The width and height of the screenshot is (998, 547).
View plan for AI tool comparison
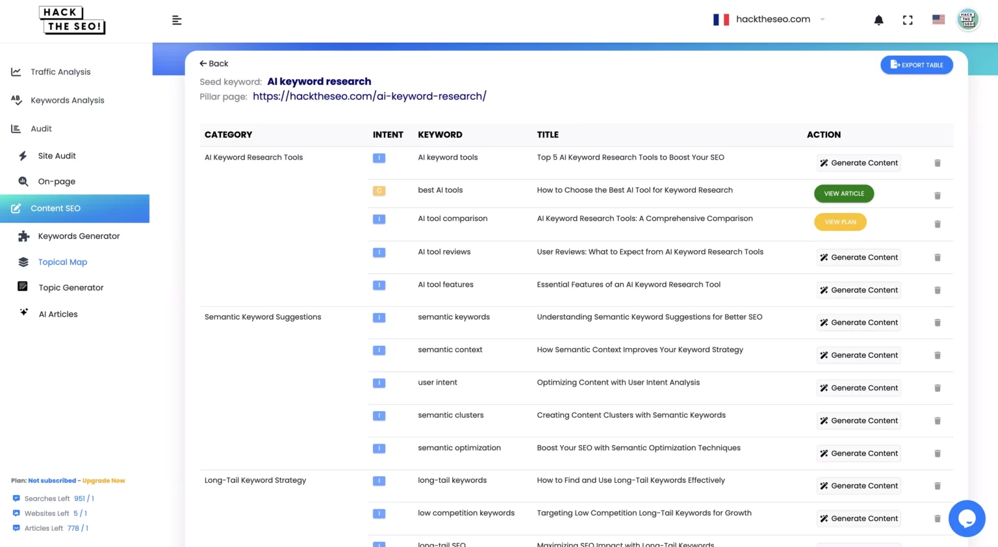(x=840, y=222)
